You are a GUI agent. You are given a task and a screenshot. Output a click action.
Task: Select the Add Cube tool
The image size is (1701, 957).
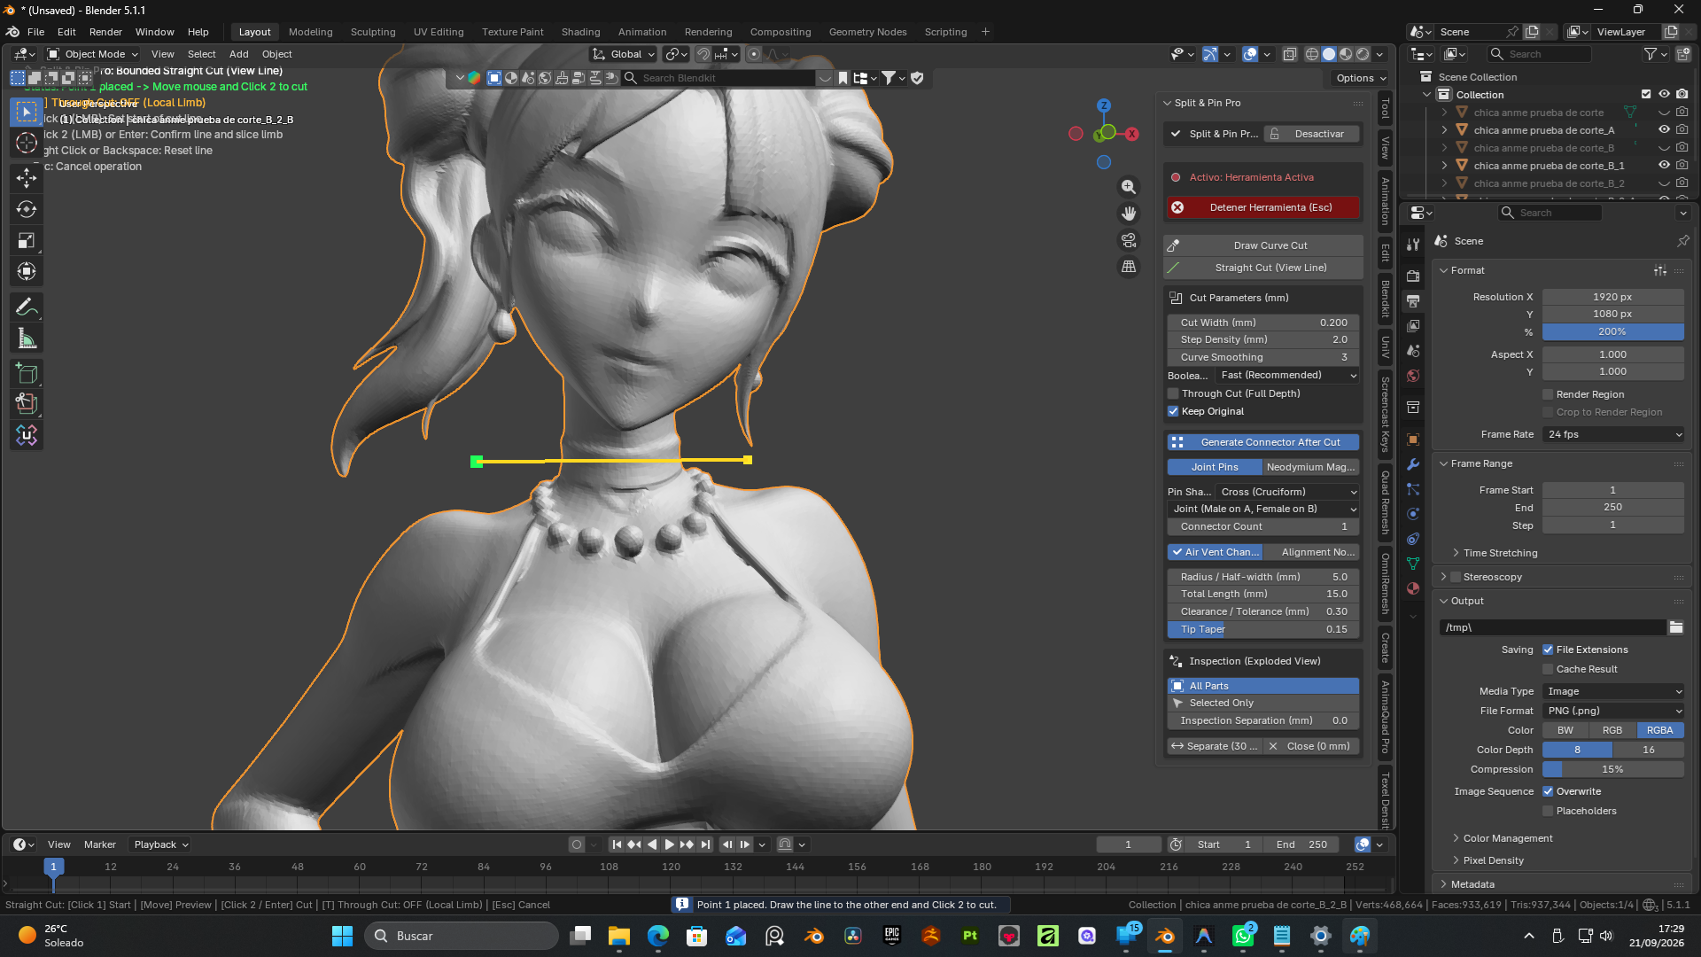(x=27, y=373)
